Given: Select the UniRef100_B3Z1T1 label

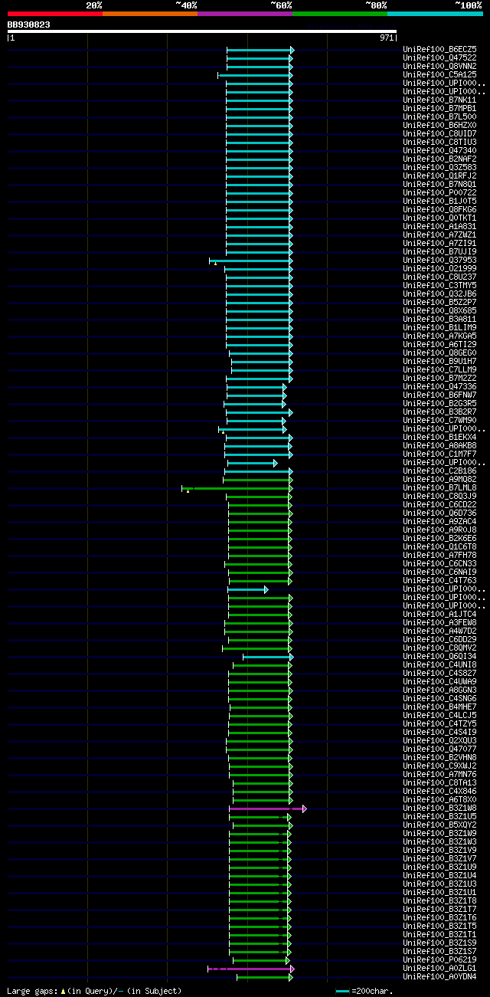Looking at the screenshot, I should 439,935.
